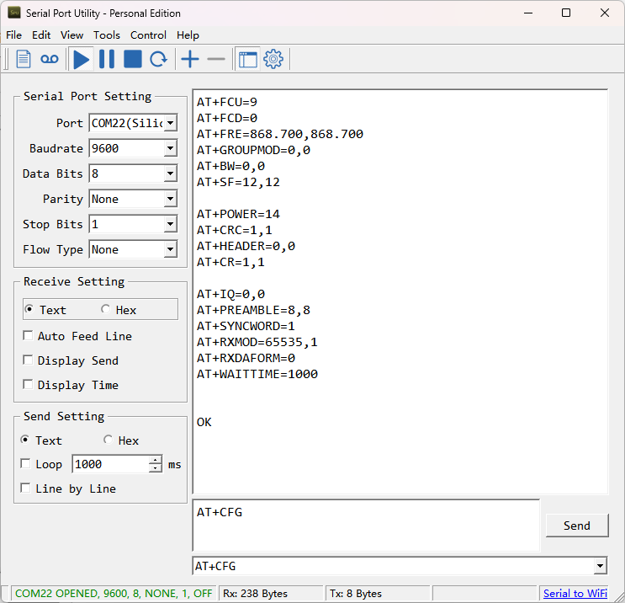This screenshot has height=603, width=625.
Task: Click the plus toolbar icon
Action: (x=190, y=60)
